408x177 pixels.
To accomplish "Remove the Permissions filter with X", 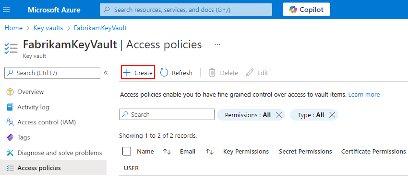I will pyautogui.click(x=279, y=115).
